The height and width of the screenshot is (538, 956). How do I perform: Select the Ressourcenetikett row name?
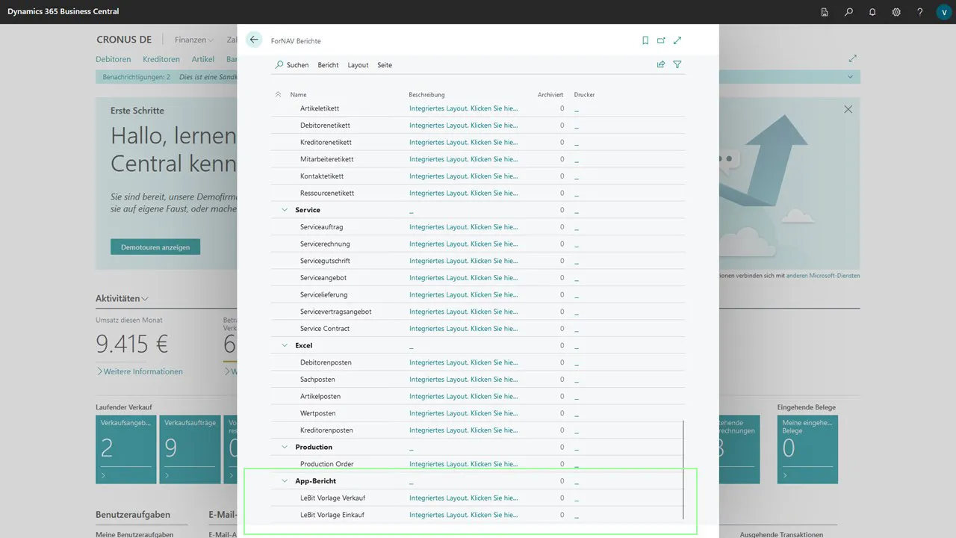327,193
